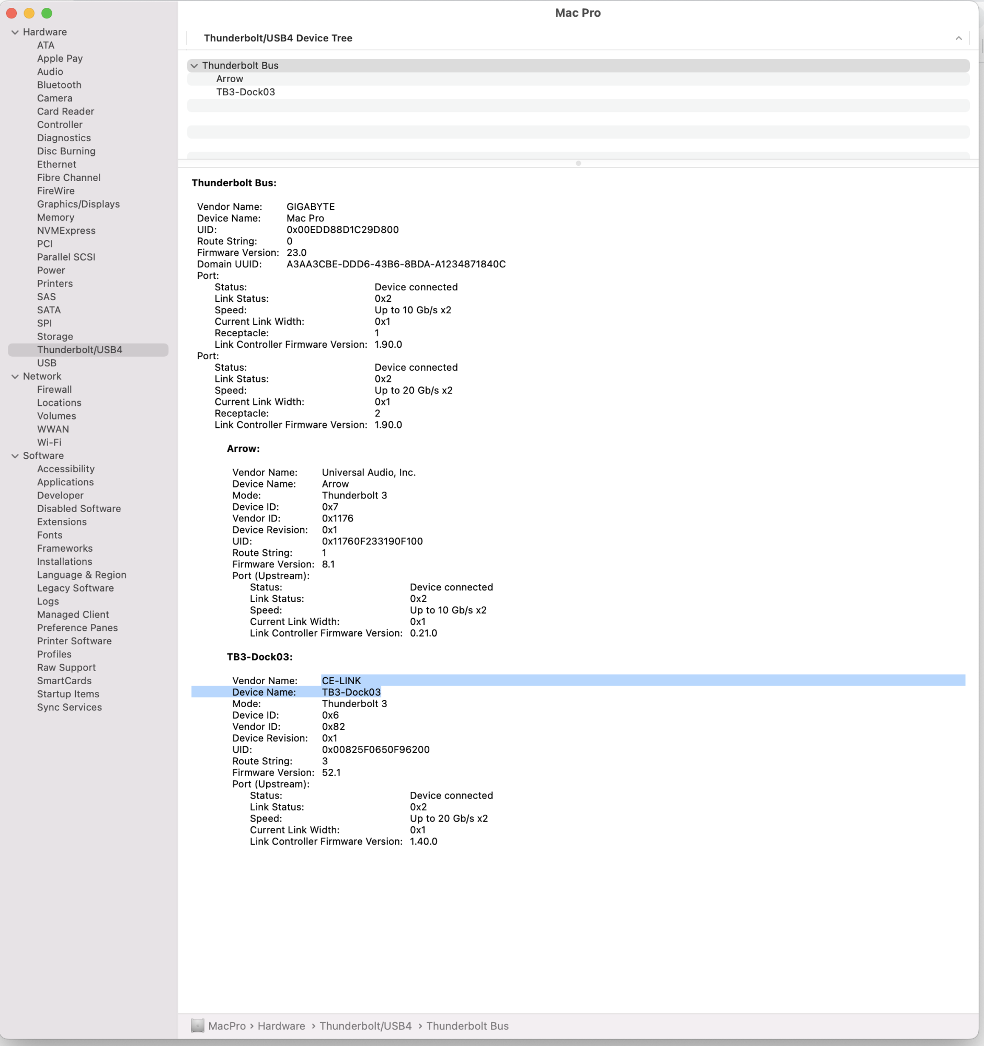This screenshot has width=984, height=1046.
Task: Collapse the Thunderbolt Bus tree row
Action: pos(194,66)
